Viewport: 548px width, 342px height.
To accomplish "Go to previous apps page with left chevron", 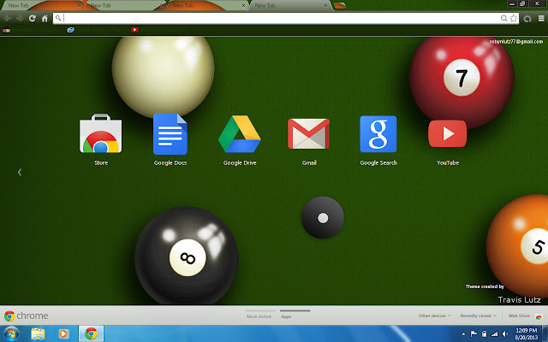I will 20,172.
